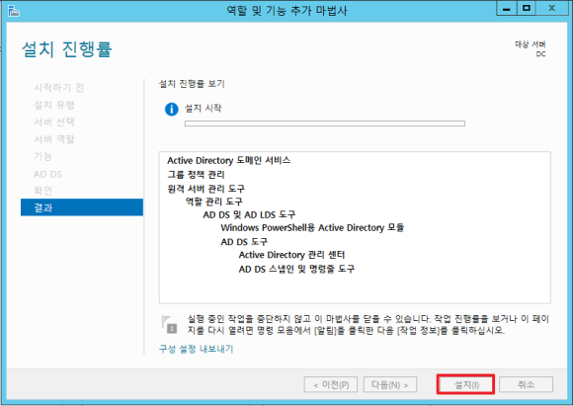Click the AD DS 및 AD LDS 도구 entry

click(x=249, y=214)
